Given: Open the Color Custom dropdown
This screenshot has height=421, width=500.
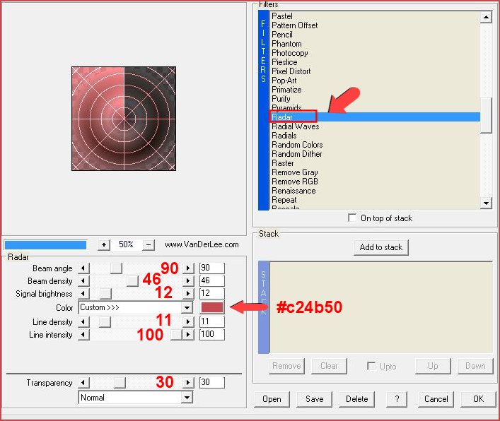Looking at the screenshot, I should 187,308.
